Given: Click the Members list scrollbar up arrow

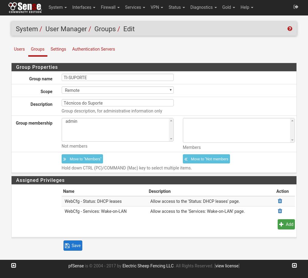Looking at the screenshot, I should pos(292,121).
